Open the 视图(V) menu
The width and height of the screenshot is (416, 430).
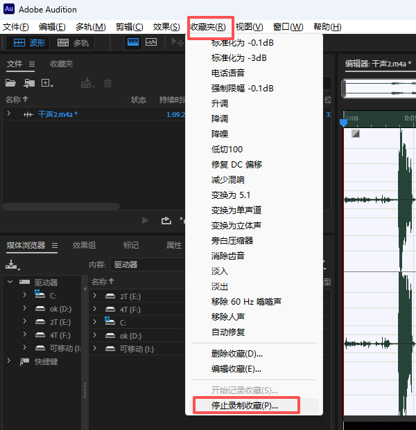(250, 27)
